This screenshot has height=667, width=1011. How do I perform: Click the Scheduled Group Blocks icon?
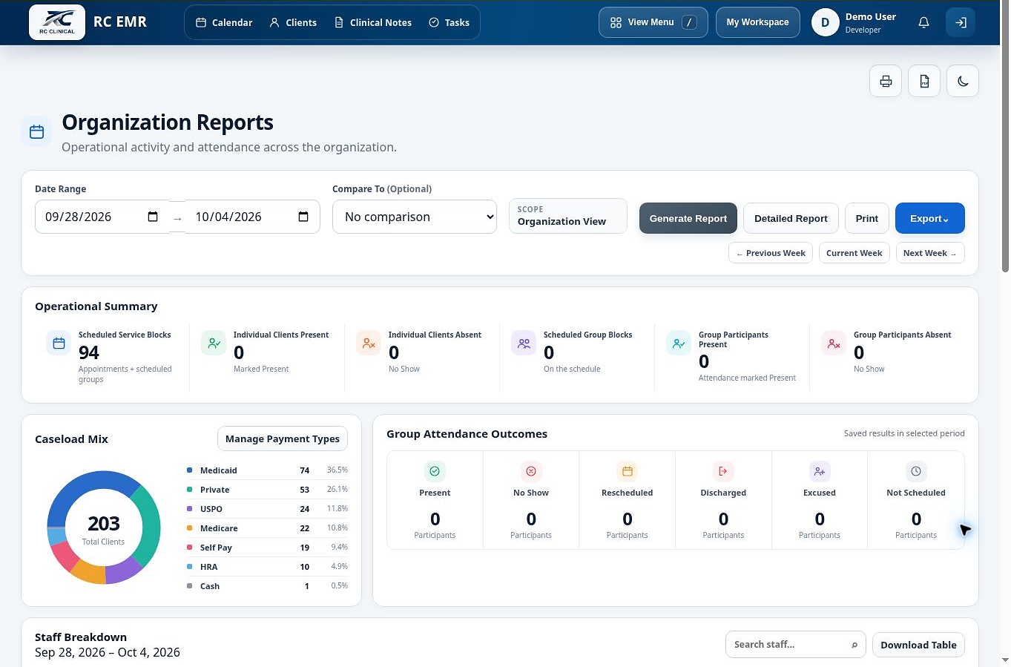point(524,344)
